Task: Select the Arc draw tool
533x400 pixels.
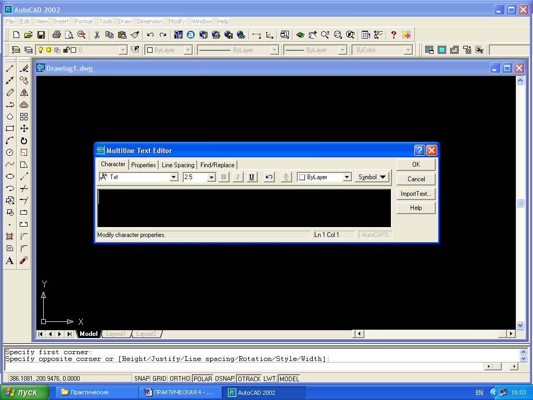Action: coord(10,141)
